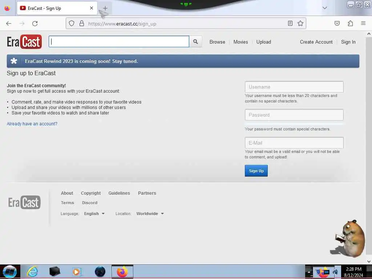This screenshot has width=372, height=279.
Task: Click the E-Mail input field
Action: (x=294, y=143)
